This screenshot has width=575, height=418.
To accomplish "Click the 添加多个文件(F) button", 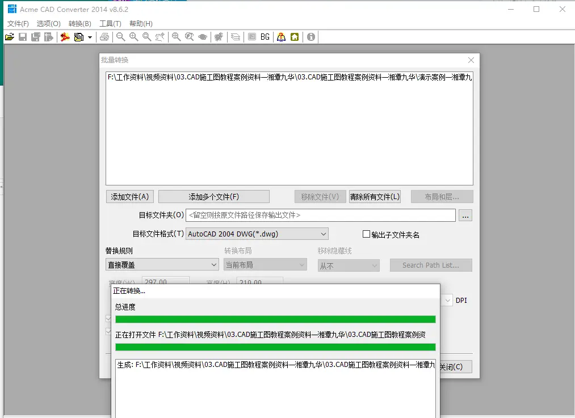I will pos(214,197).
